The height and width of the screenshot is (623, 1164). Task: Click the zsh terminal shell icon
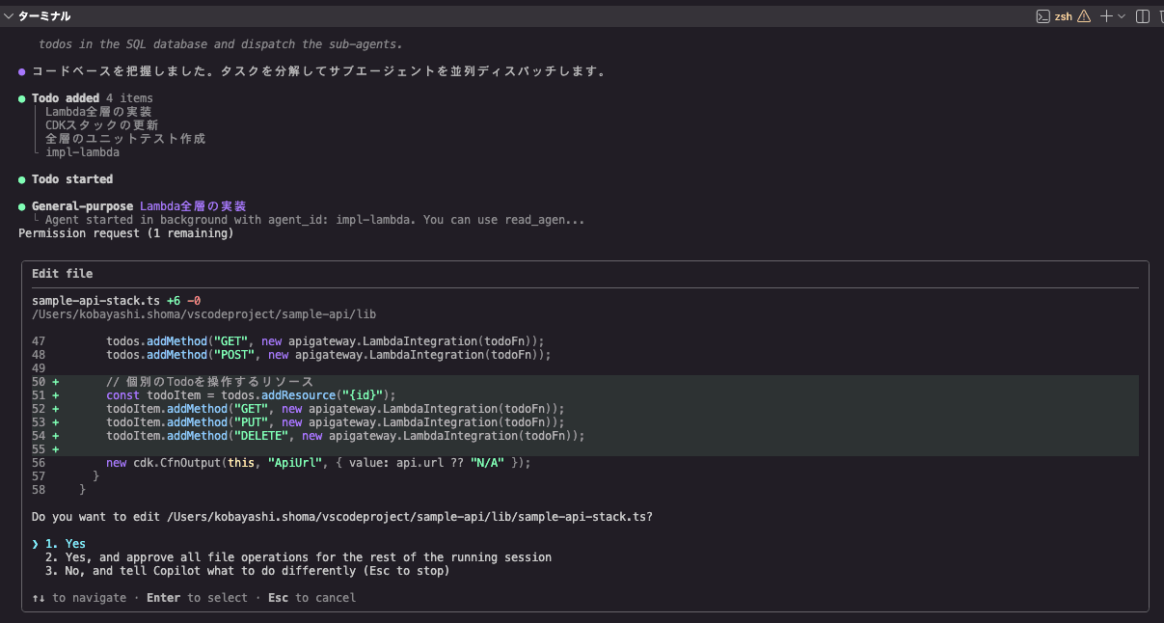click(1042, 16)
